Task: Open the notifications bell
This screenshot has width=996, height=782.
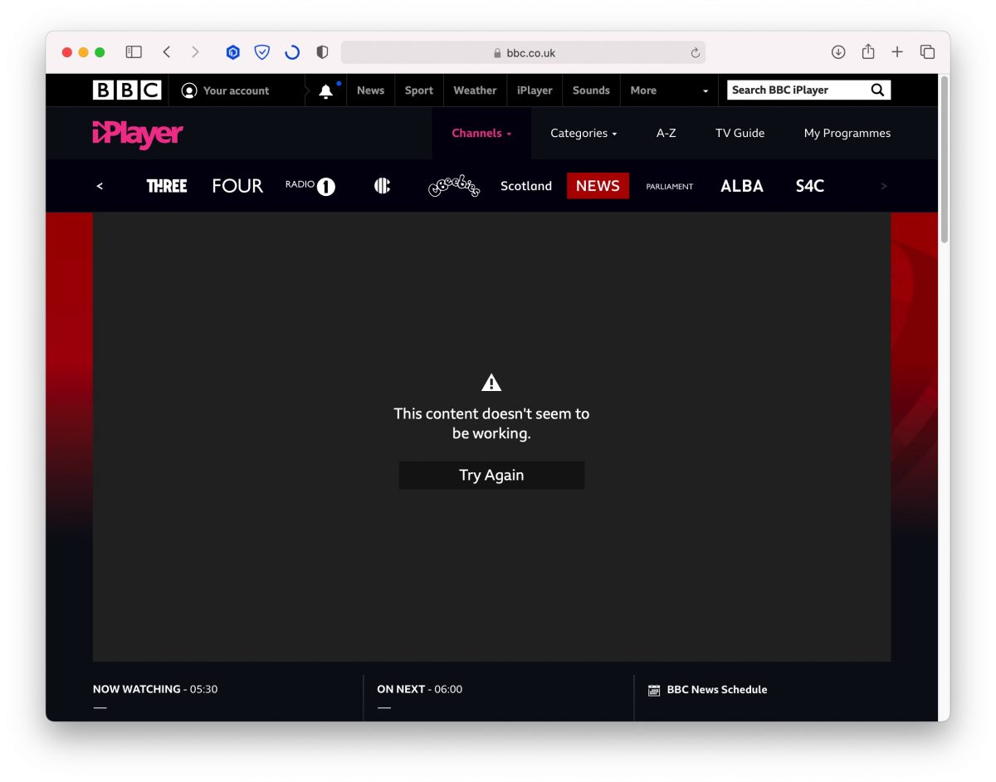Action: (x=326, y=91)
